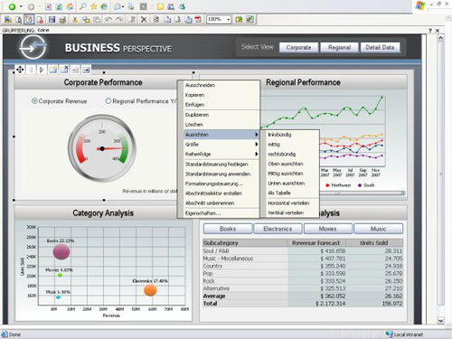452x339 pixels.
Task: Open Formatierungssteuerung... menu entry
Action: (x=221, y=184)
